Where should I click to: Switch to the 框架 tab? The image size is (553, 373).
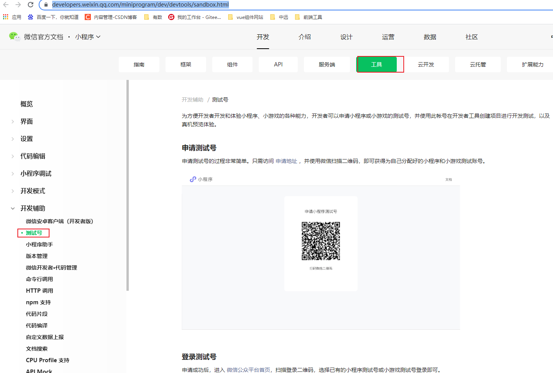(x=186, y=64)
